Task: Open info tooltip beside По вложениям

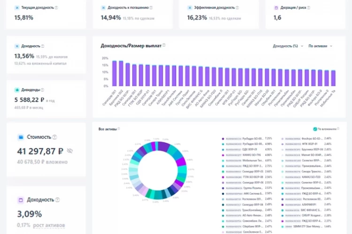Action: click(338, 129)
